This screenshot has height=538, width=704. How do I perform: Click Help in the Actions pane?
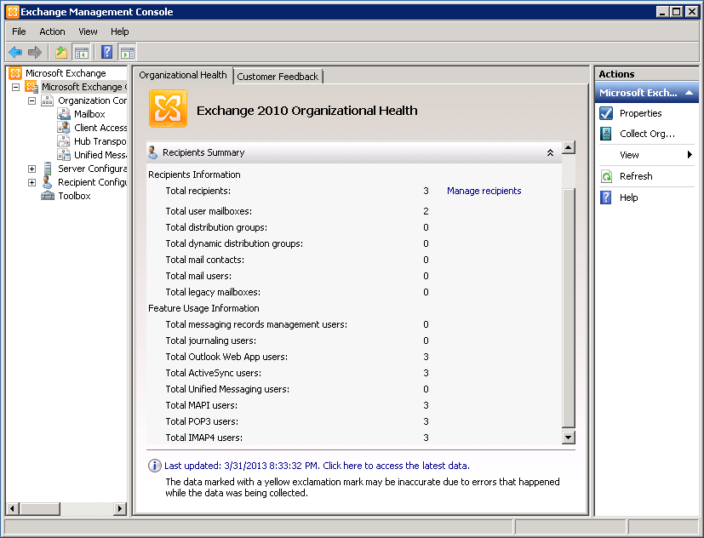tap(628, 197)
